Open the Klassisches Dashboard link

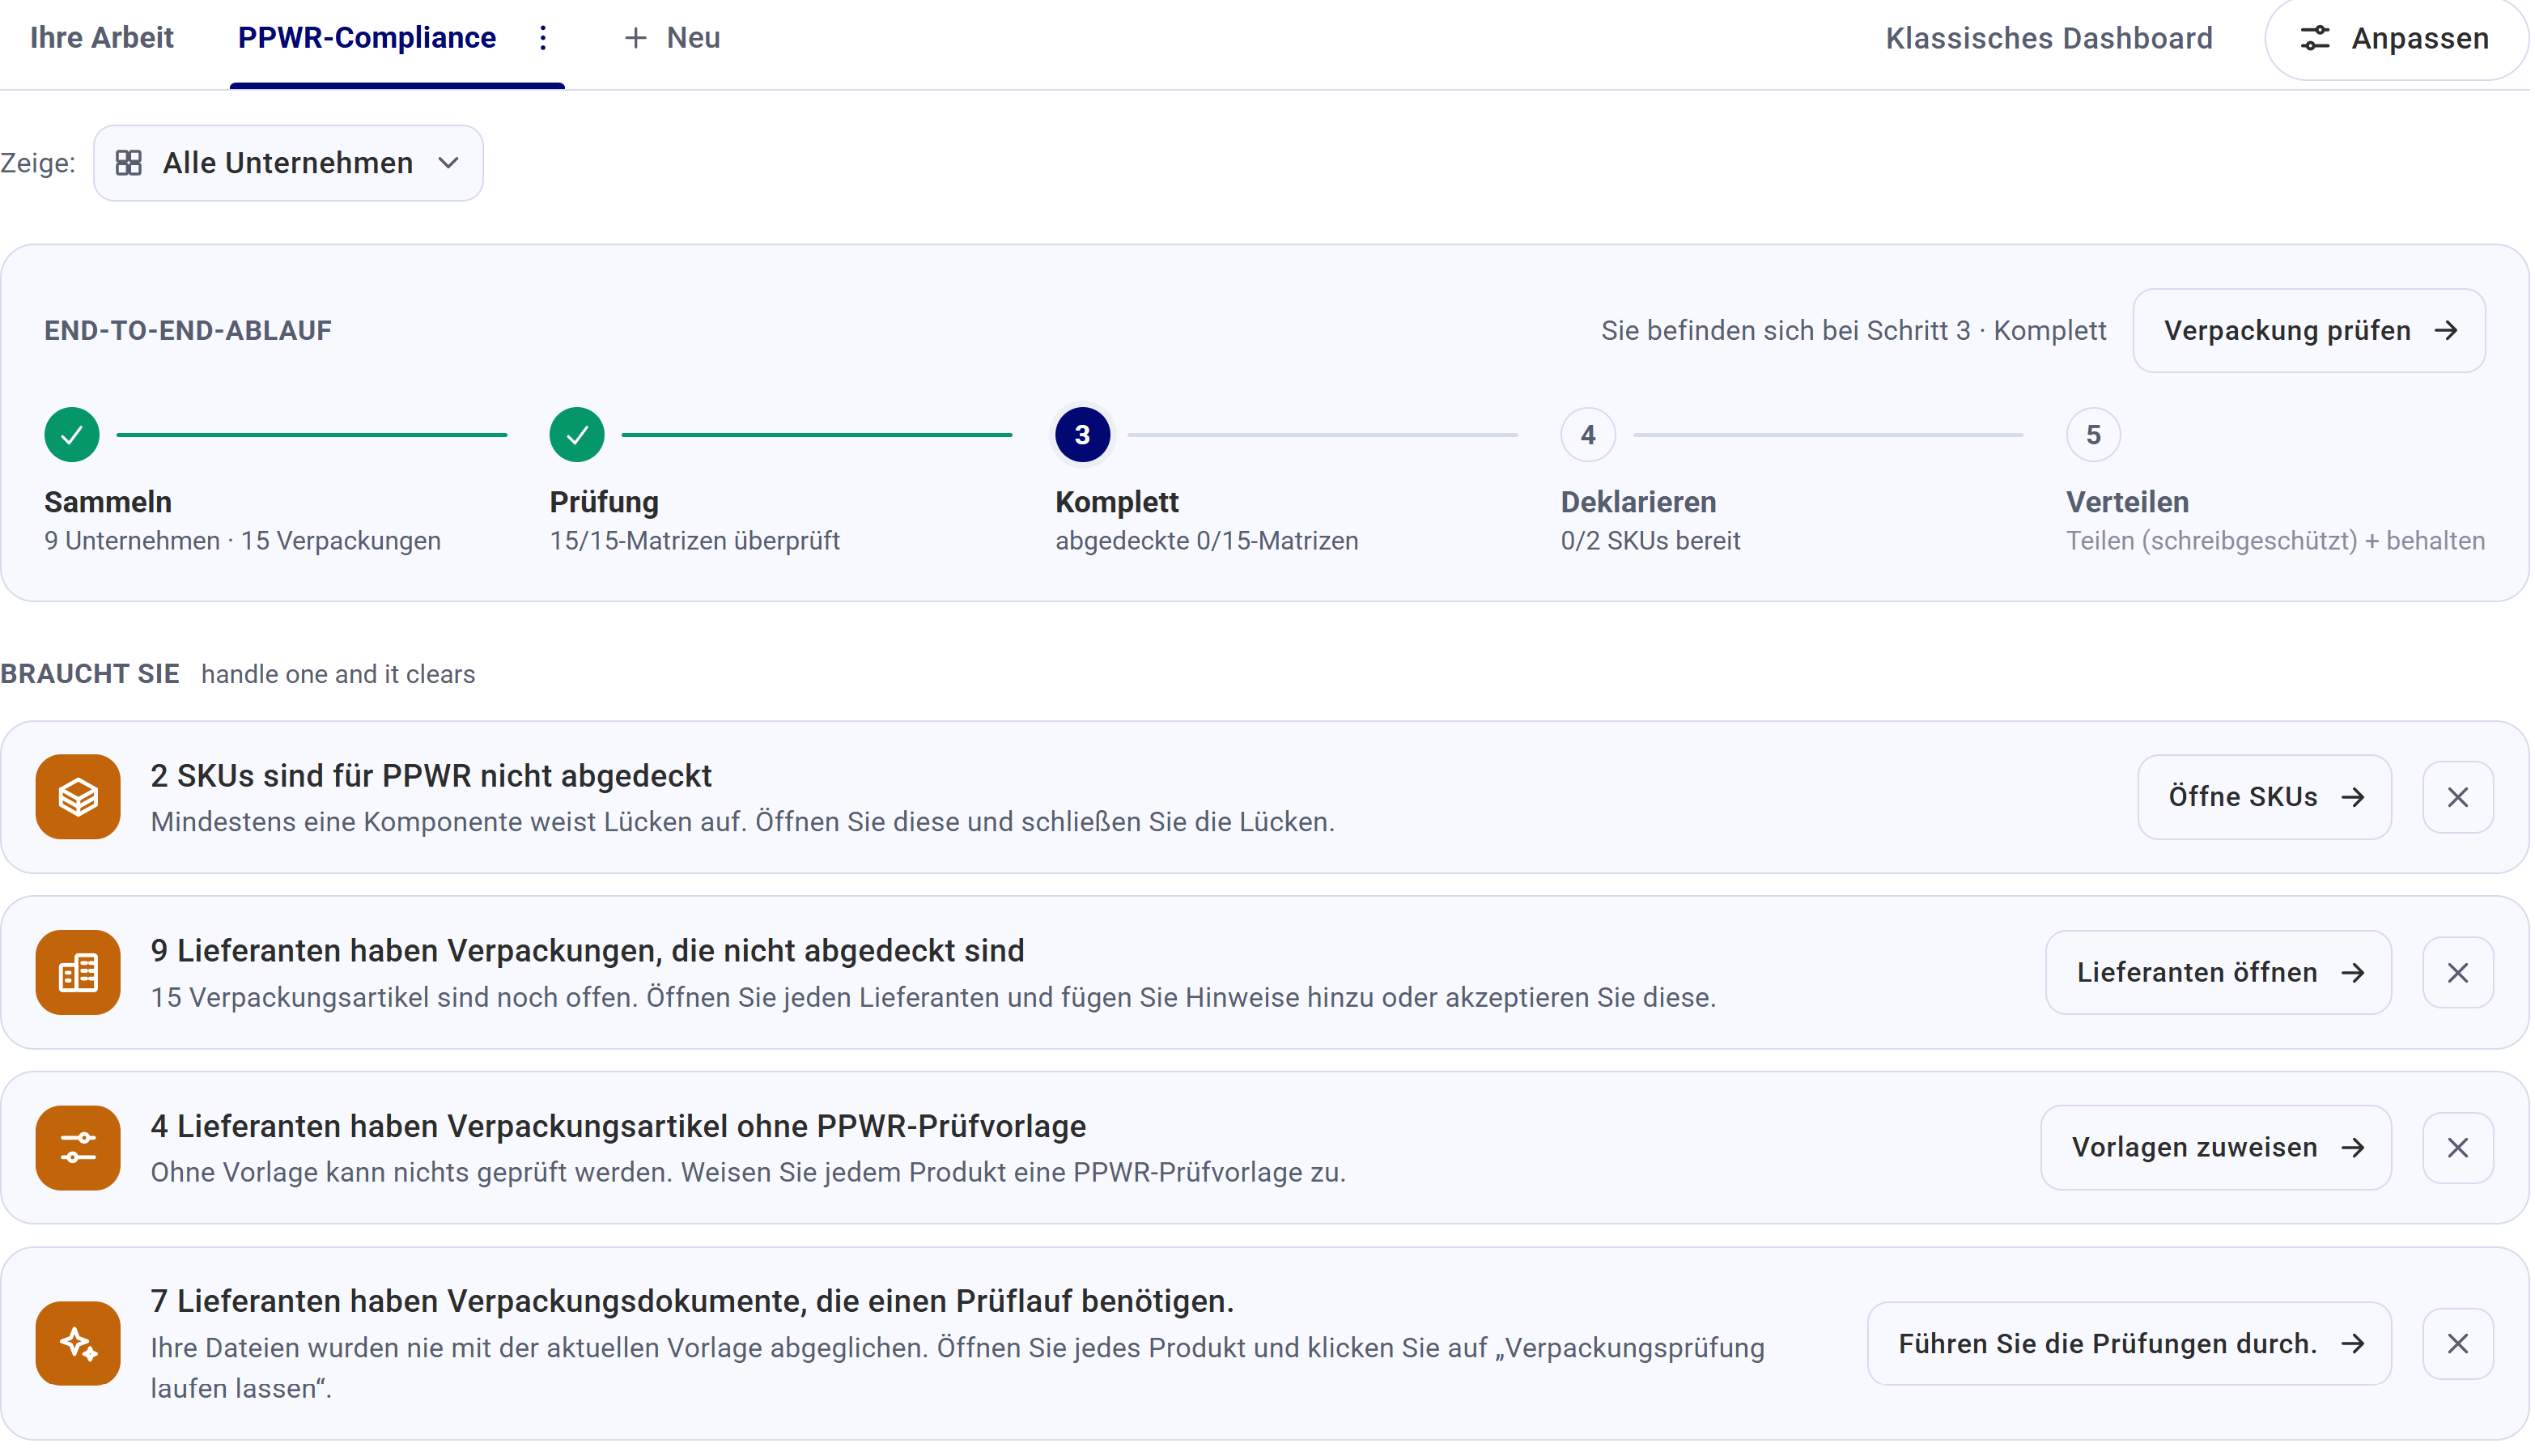[x=2049, y=38]
